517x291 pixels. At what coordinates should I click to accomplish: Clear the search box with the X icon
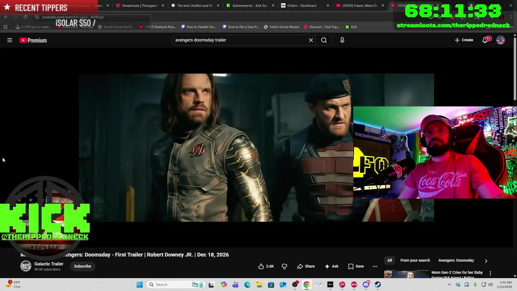click(x=311, y=40)
